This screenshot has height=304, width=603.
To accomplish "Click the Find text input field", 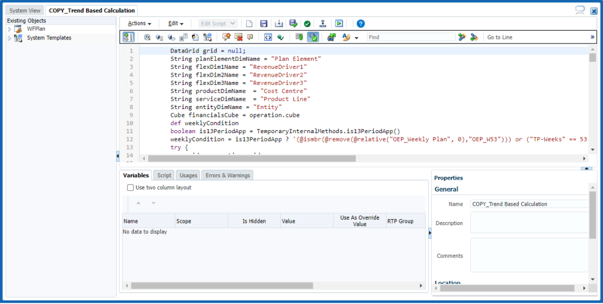I will 410,37.
